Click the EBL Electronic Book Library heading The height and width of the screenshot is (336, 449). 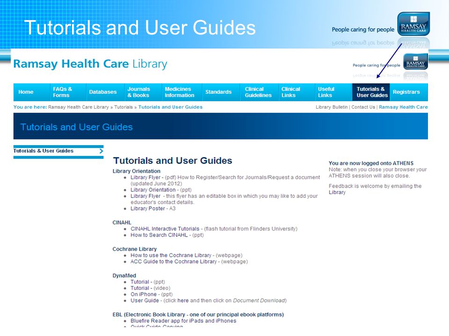[x=198, y=315]
